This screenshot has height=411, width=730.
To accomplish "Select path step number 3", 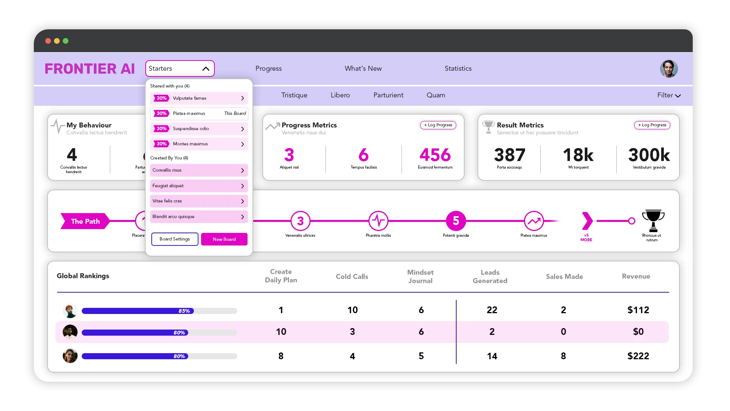I will [x=300, y=221].
